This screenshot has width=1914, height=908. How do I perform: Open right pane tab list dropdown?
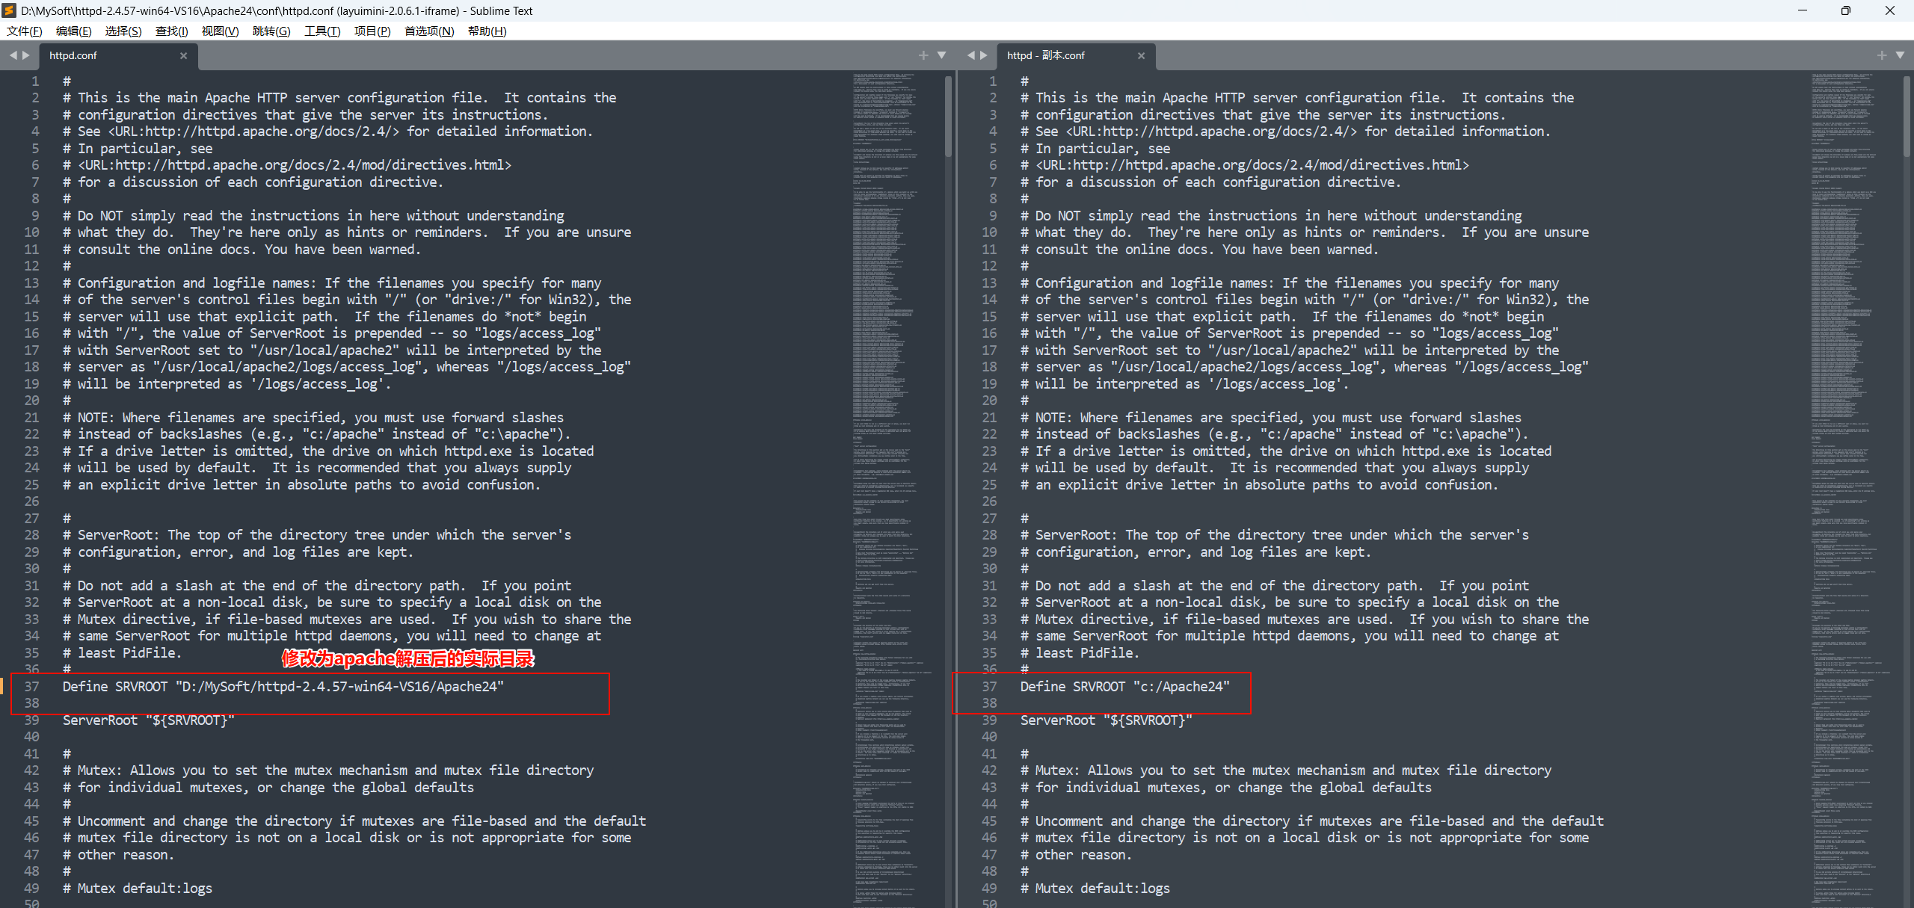[x=1900, y=55]
